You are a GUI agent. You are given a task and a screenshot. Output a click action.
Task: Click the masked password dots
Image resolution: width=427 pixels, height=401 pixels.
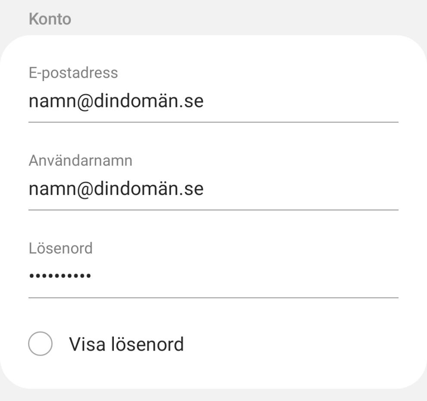click(60, 276)
